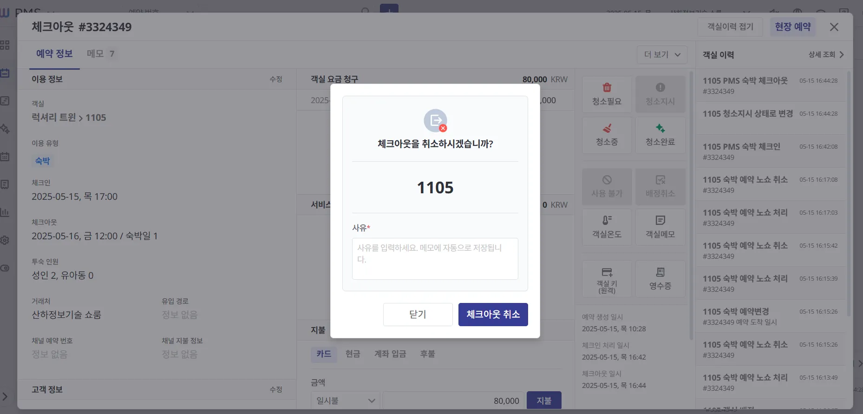Click the 예약 생성 일시 value 목 10:28
The width and height of the screenshot is (863, 414).
click(x=614, y=329)
